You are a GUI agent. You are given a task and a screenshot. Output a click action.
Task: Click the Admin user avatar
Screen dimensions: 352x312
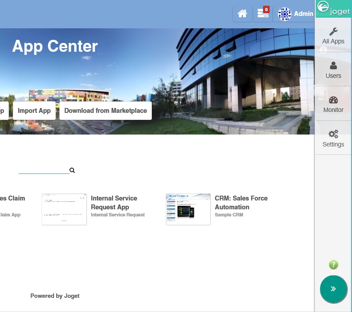pos(284,14)
